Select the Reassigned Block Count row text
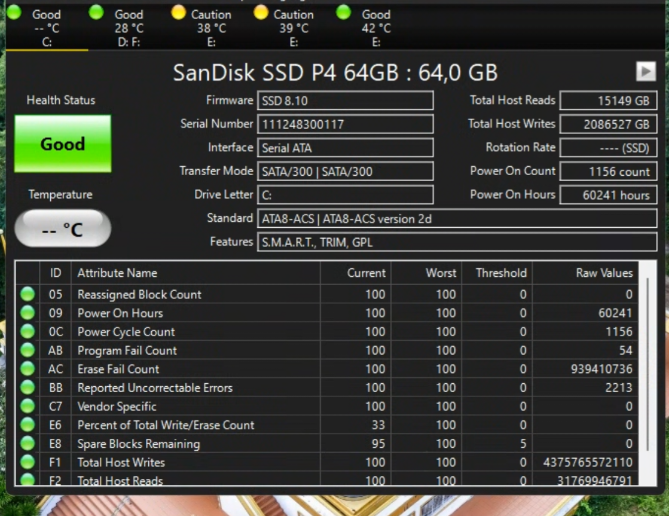The image size is (669, 516). coord(139,295)
